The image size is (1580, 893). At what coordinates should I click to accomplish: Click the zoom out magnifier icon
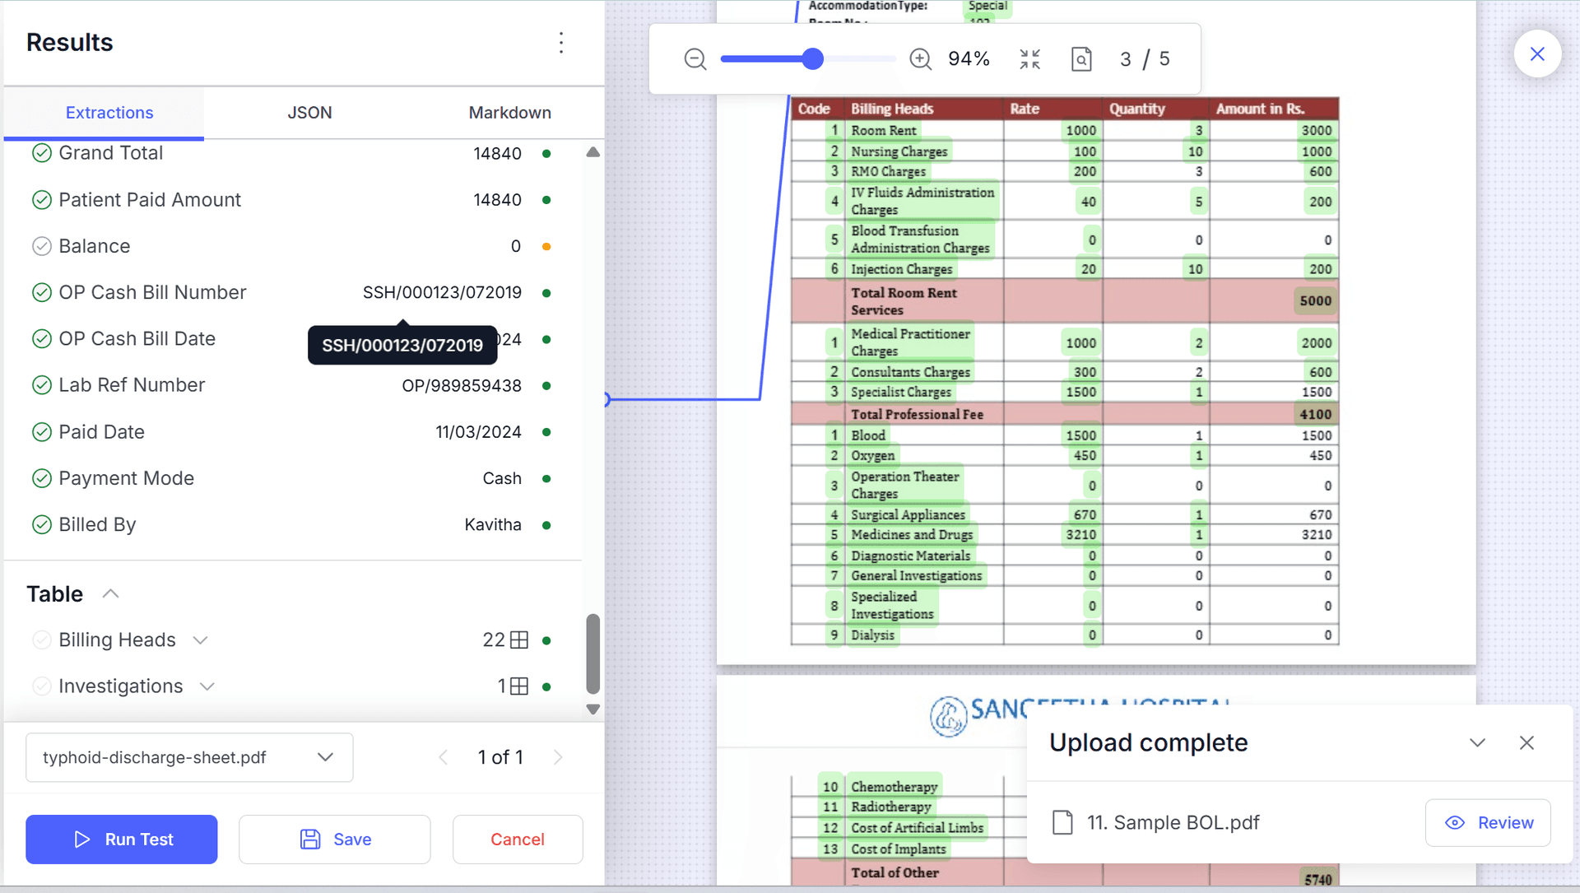coord(694,58)
